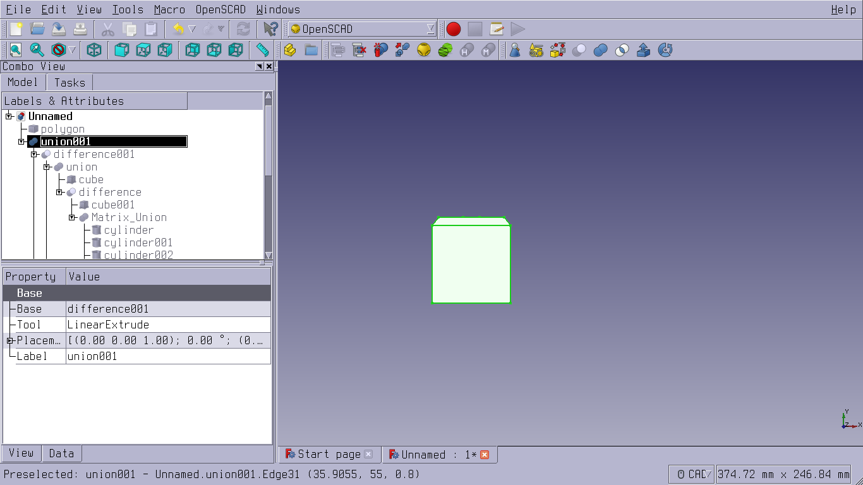Open the measure distance tool
This screenshot has height=485, width=863.
pos(262,50)
